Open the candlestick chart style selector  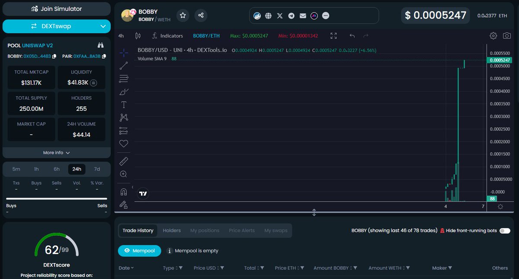coord(138,36)
